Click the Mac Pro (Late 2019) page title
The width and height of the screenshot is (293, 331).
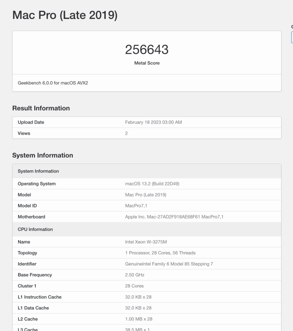pos(65,15)
